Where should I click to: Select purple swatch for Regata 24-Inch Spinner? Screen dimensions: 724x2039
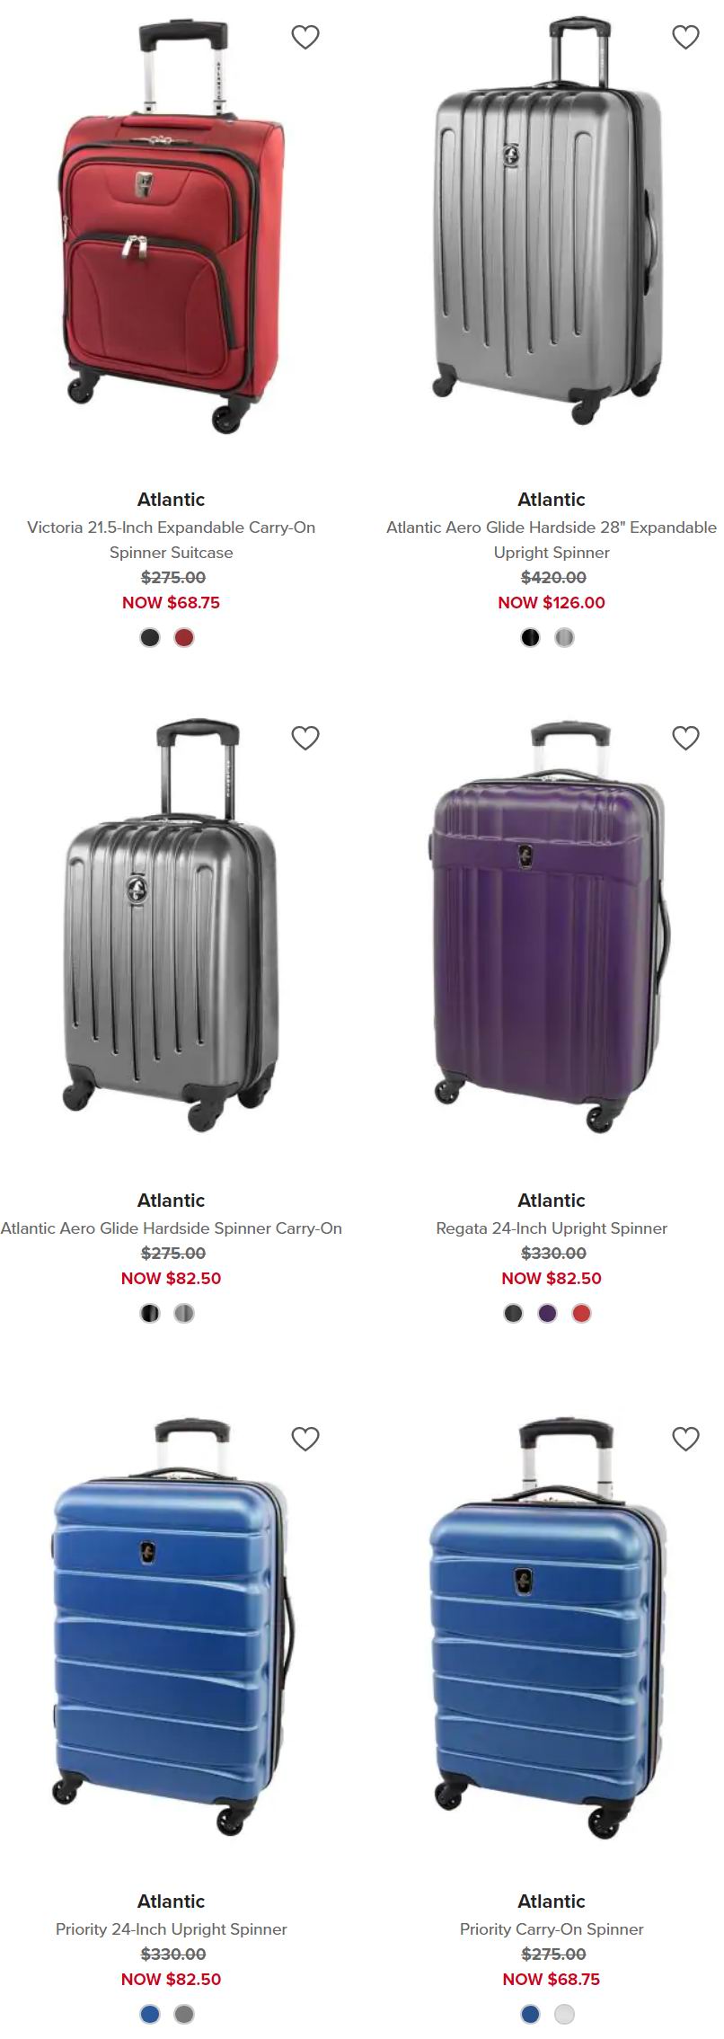click(547, 1314)
